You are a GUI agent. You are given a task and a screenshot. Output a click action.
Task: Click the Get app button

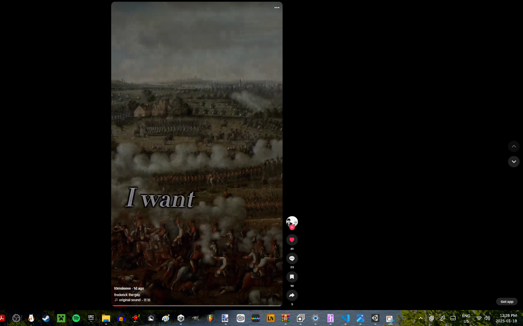507,302
